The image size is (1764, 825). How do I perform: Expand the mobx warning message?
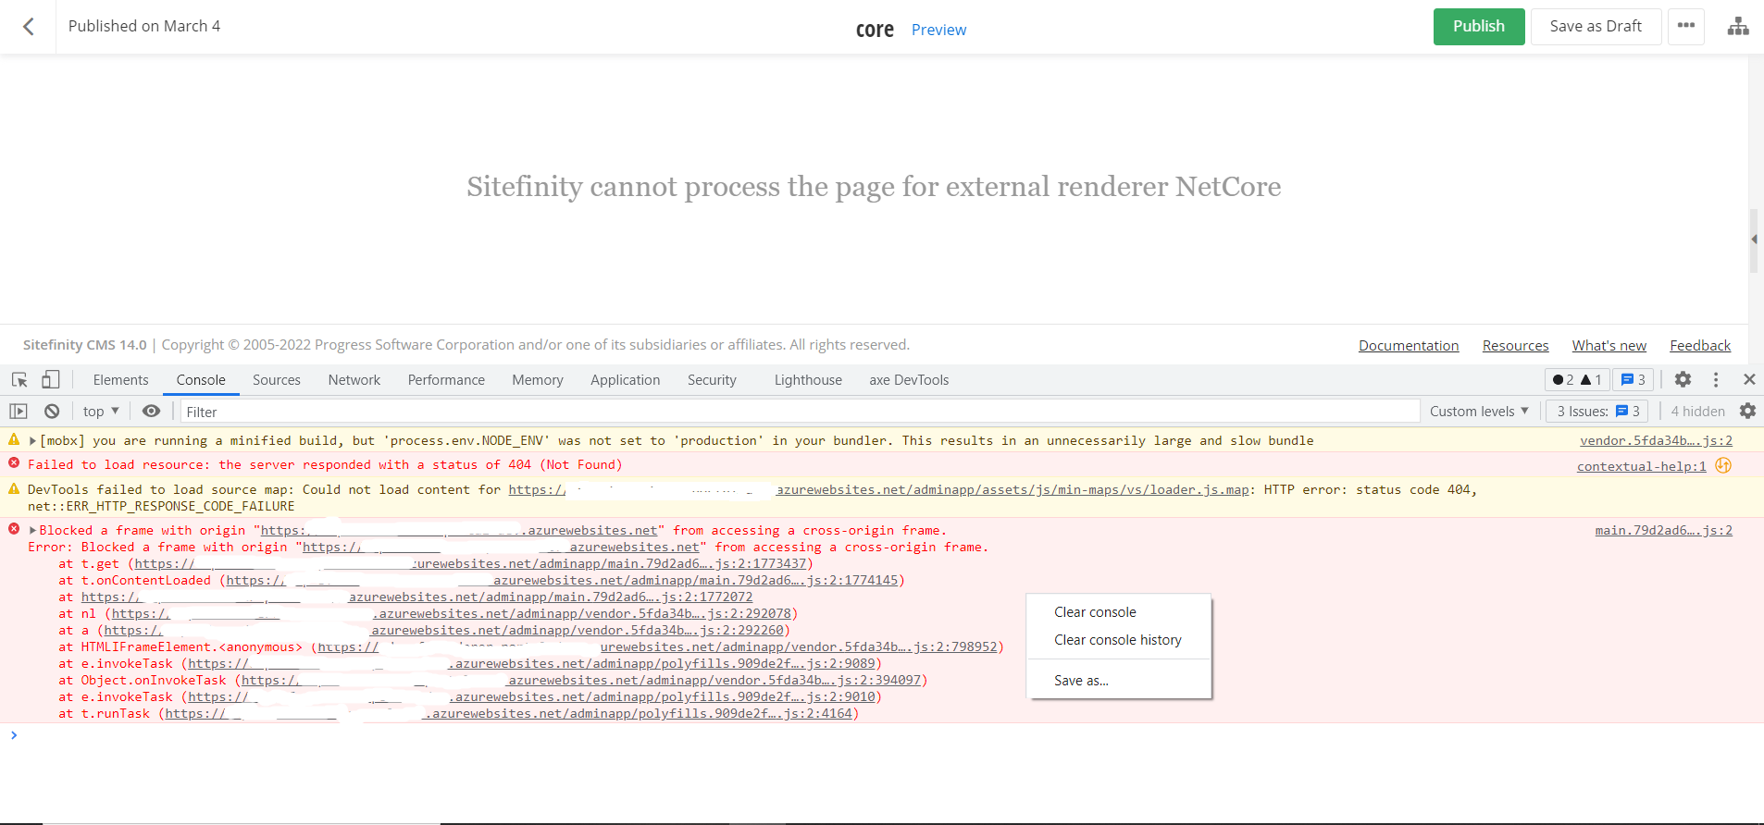click(32, 441)
